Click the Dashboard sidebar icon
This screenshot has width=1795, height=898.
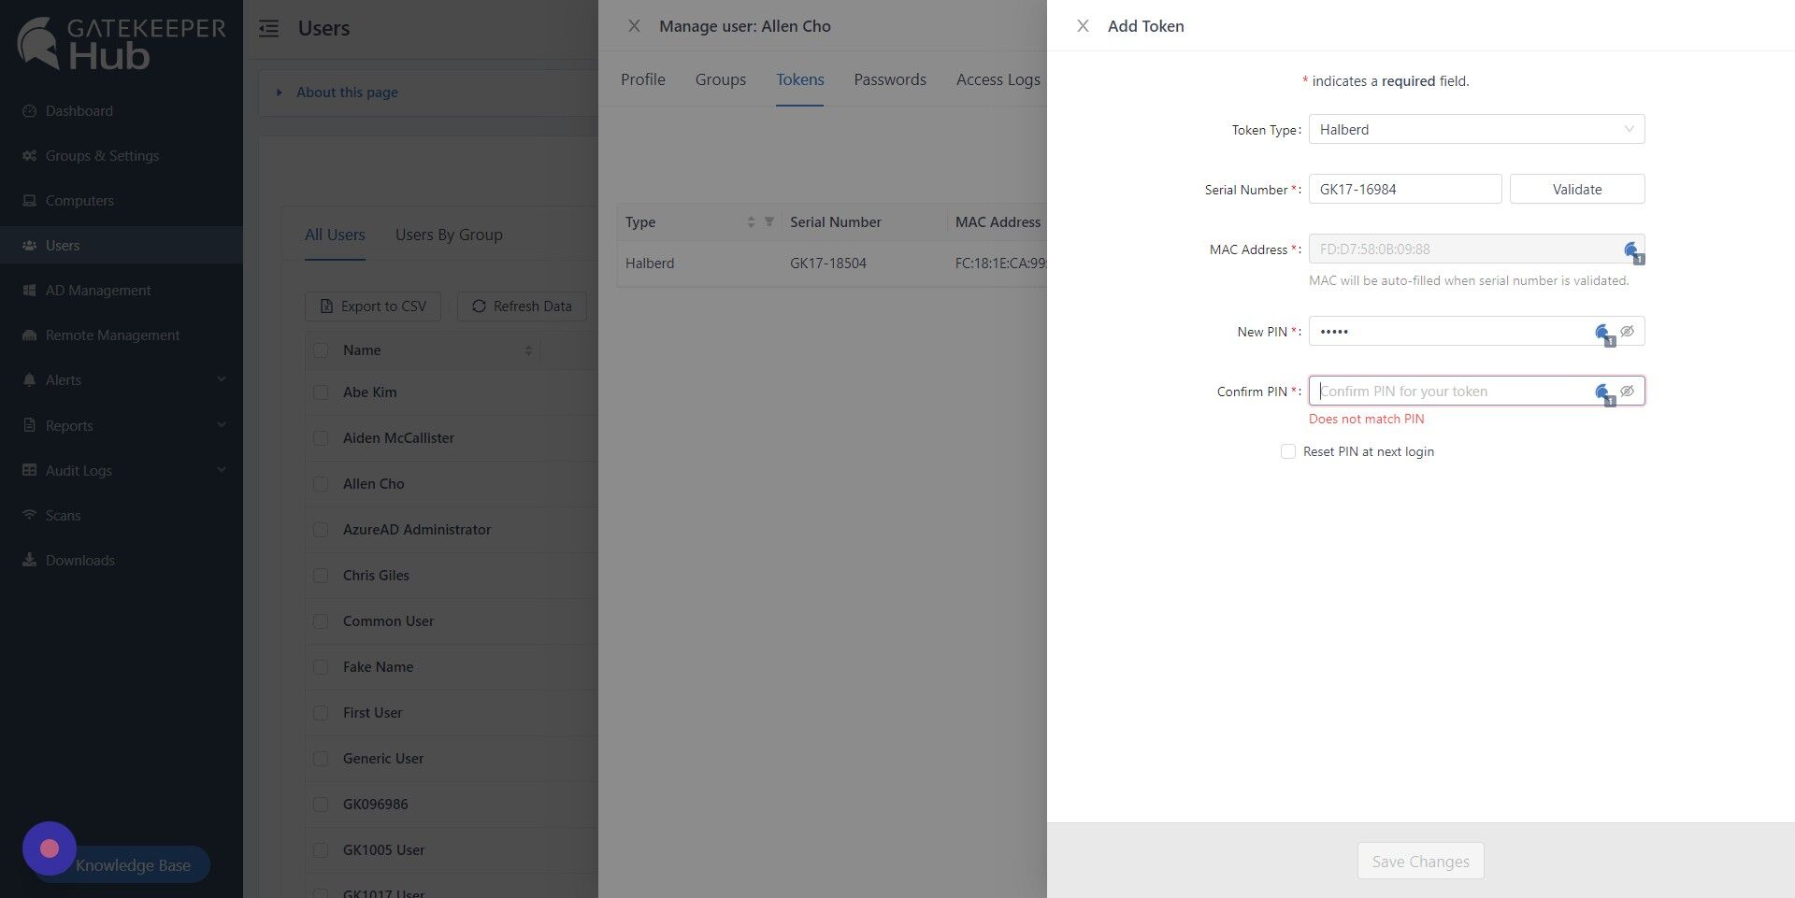[x=29, y=111]
